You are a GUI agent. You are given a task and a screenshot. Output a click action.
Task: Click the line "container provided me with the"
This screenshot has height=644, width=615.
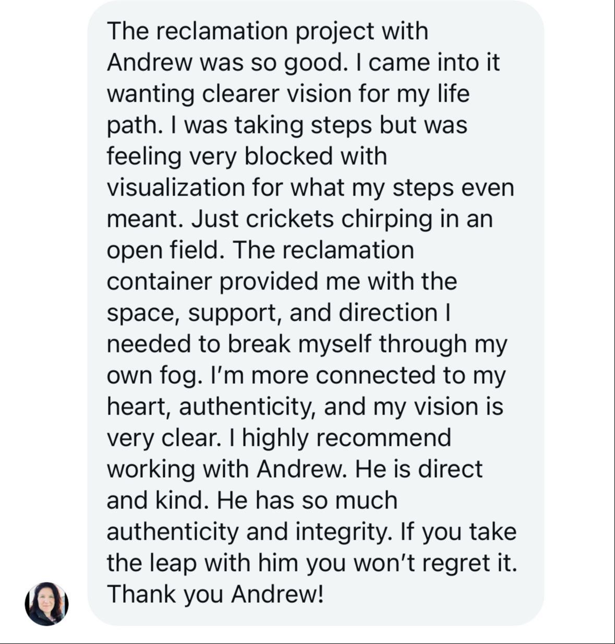[282, 282]
